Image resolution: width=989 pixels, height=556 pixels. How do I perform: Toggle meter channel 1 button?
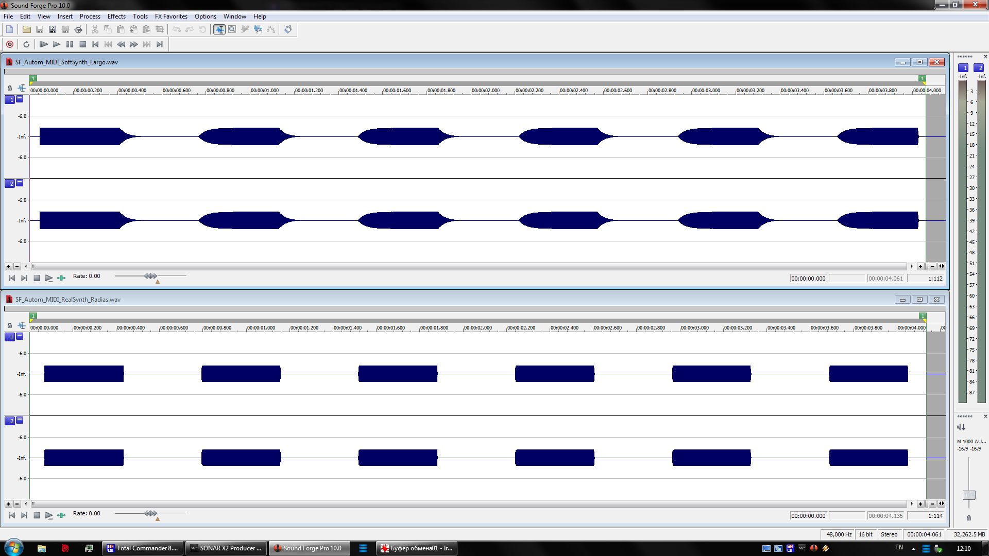(963, 68)
